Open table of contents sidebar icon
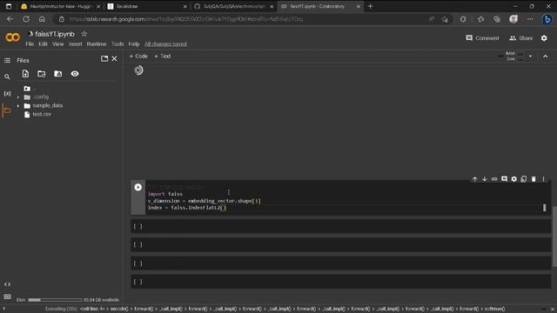This screenshot has height=313, width=557. click(x=7, y=61)
